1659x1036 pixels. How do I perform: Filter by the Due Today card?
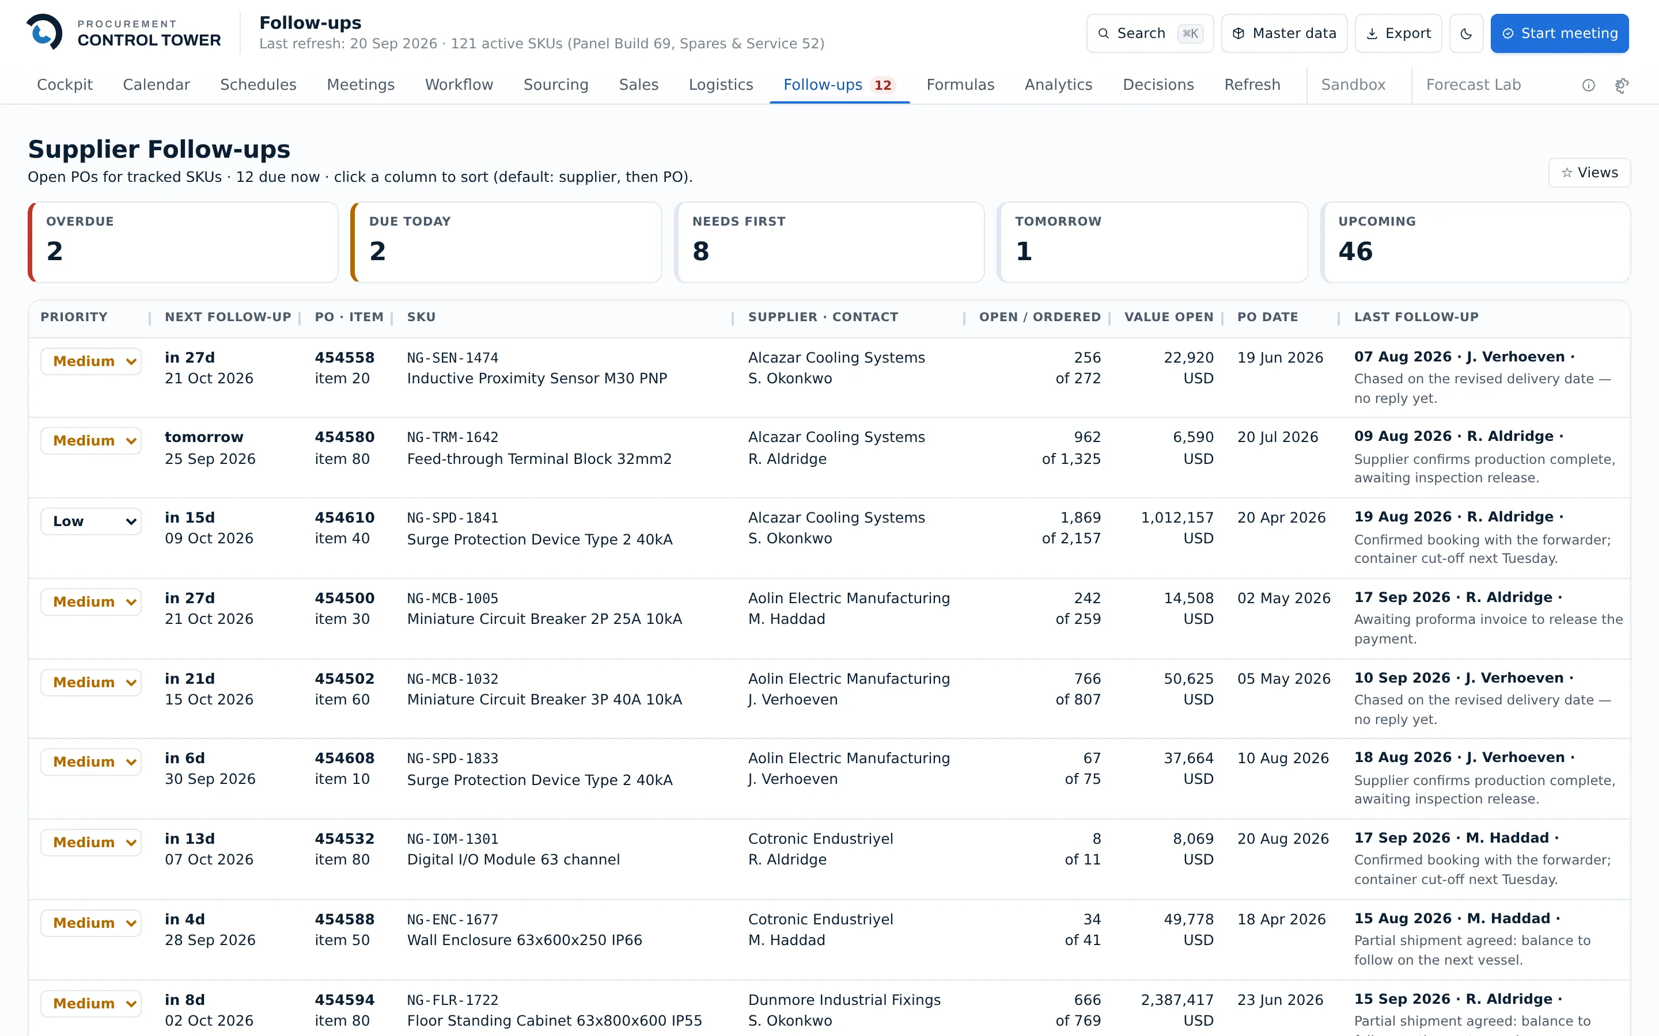506,242
